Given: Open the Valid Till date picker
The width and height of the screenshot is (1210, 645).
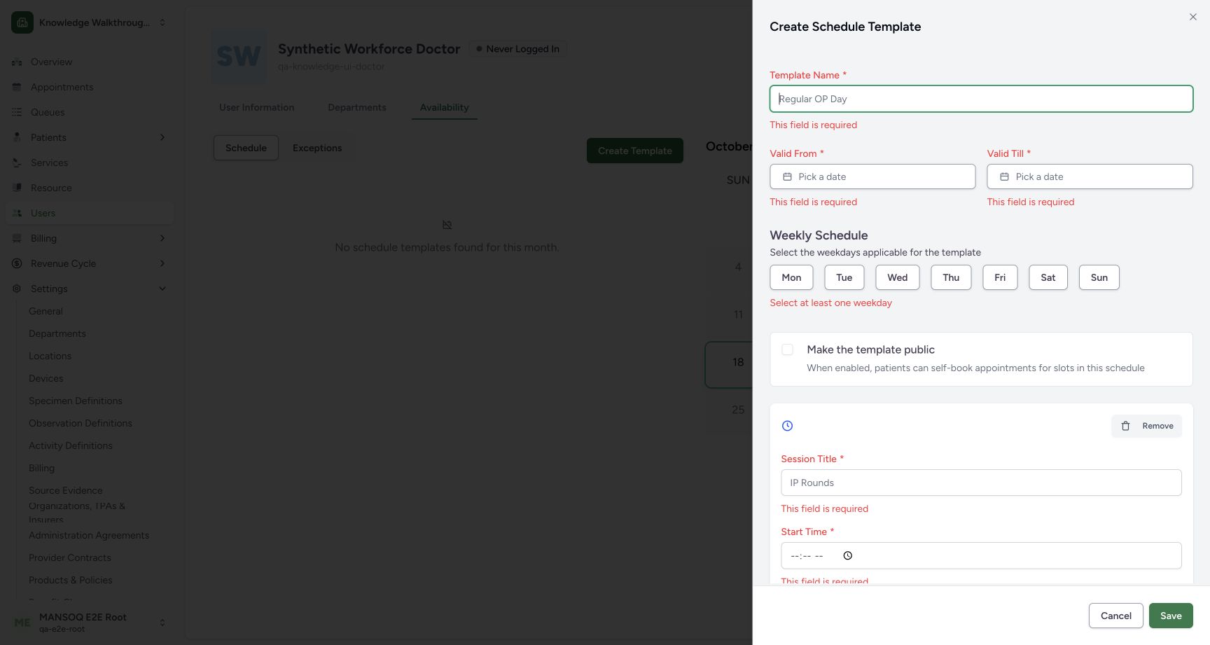Looking at the screenshot, I should click(x=1090, y=176).
